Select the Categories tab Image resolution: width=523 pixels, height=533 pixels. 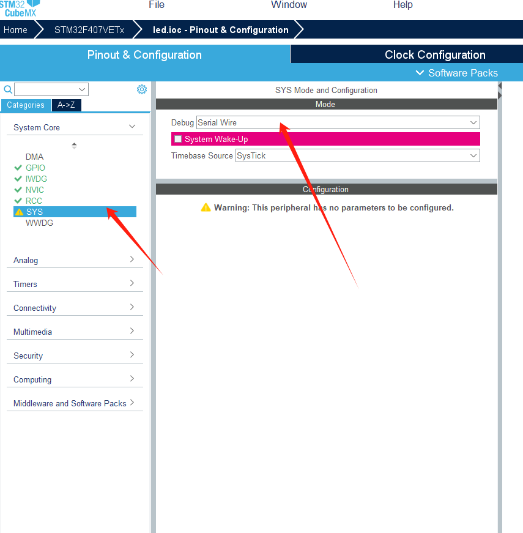pyautogui.click(x=26, y=105)
